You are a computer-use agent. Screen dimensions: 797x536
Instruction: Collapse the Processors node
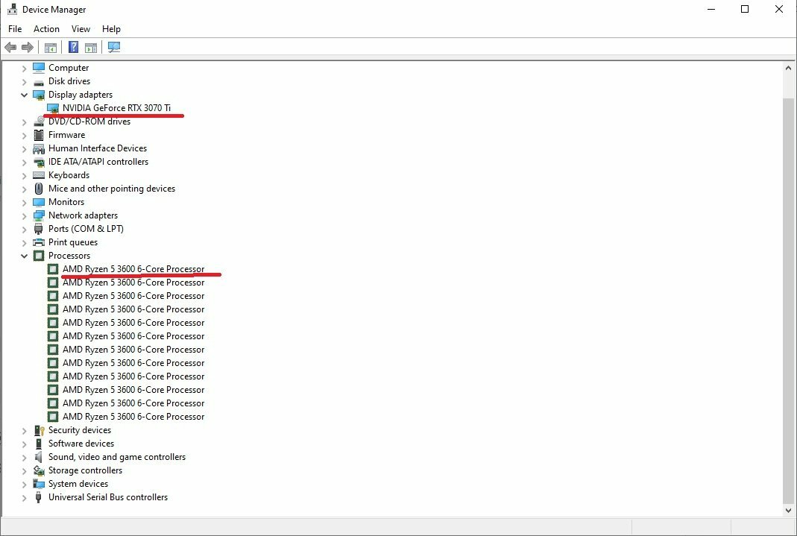pyautogui.click(x=24, y=256)
